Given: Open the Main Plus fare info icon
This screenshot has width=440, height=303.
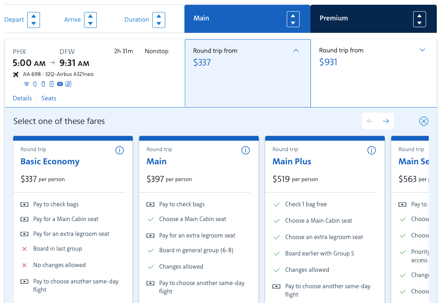Looking at the screenshot, I should (x=371, y=150).
